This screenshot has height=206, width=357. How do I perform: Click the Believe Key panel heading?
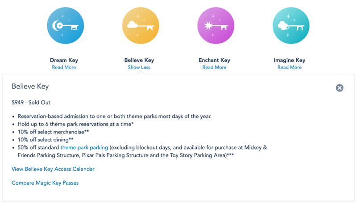click(30, 86)
